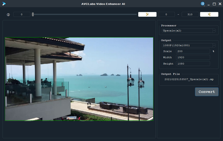Viewport: 223px width, 141px height.
Task: Click the Processor section label
Action: tap(169, 26)
